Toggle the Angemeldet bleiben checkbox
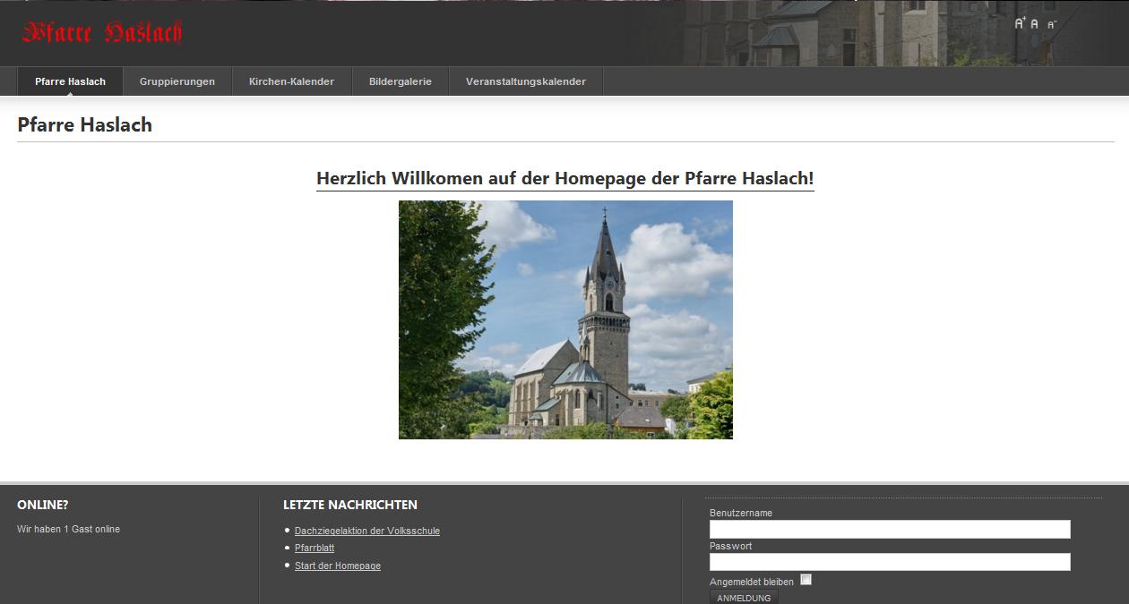The height and width of the screenshot is (604, 1129). (x=806, y=580)
